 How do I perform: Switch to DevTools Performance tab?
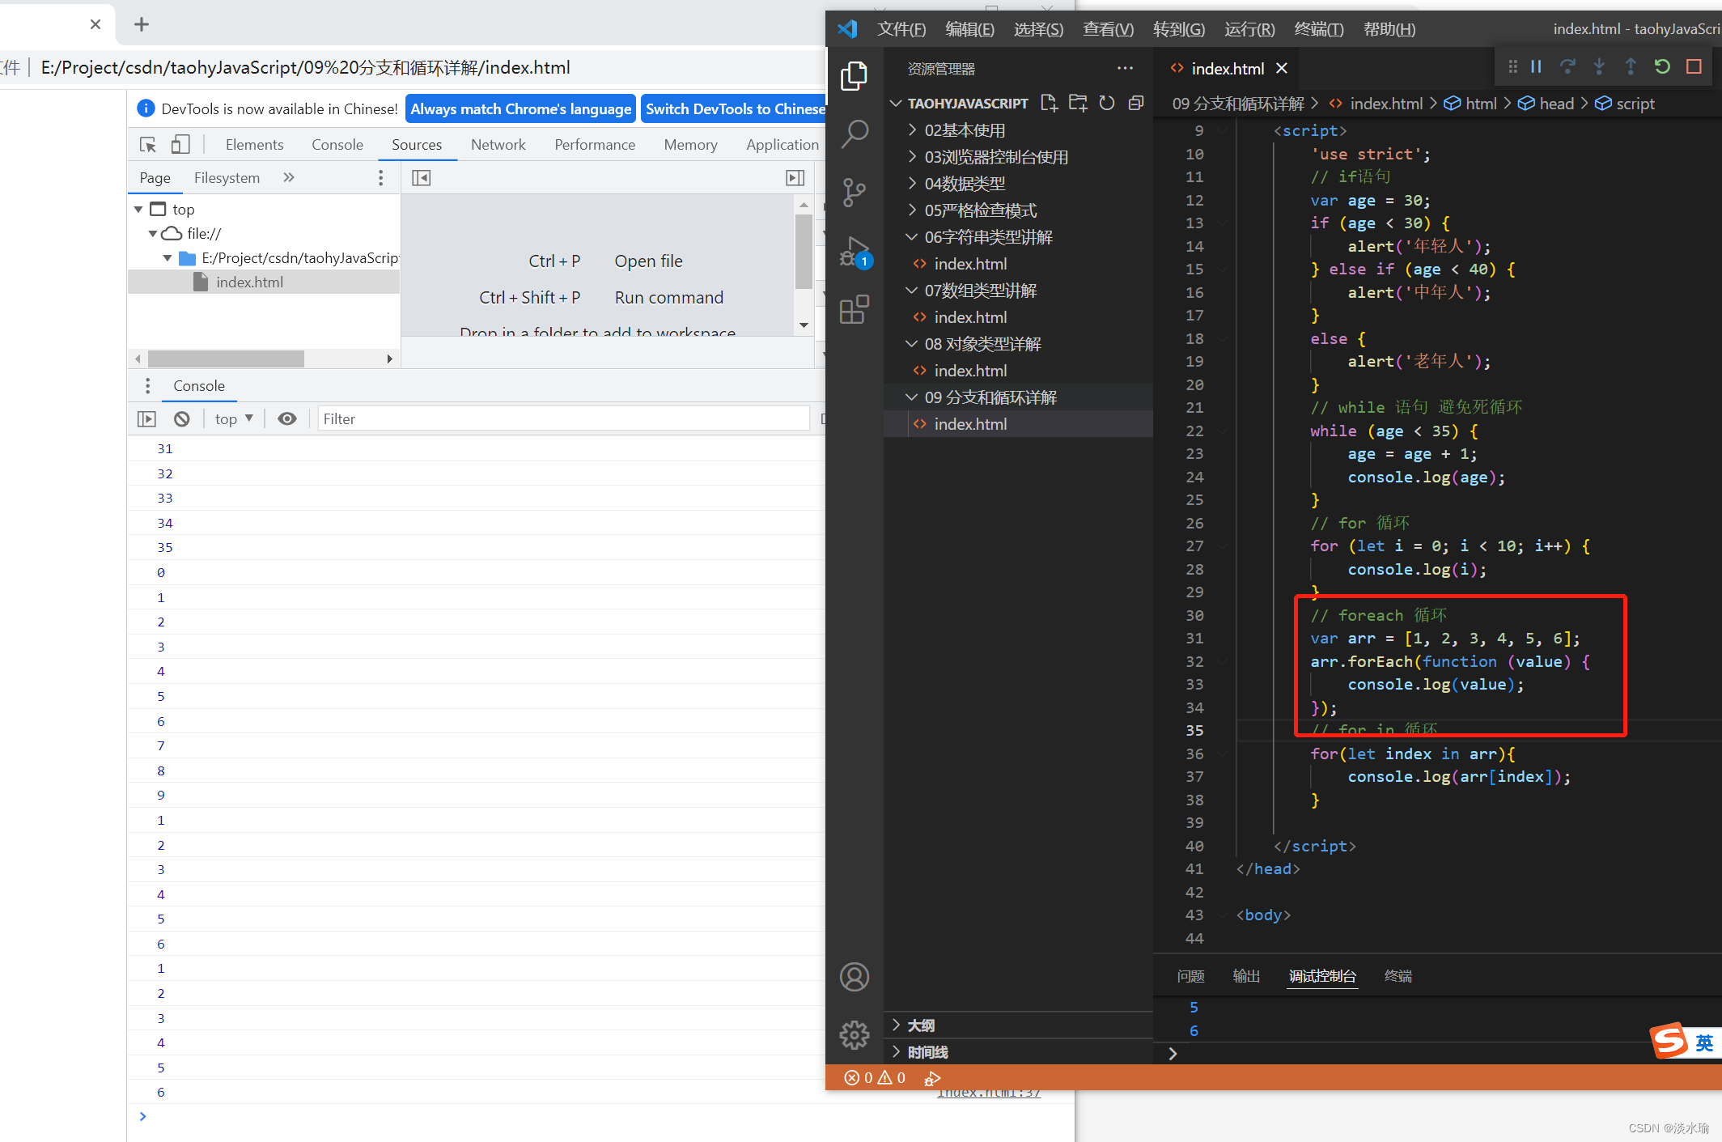pyautogui.click(x=595, y=145)
